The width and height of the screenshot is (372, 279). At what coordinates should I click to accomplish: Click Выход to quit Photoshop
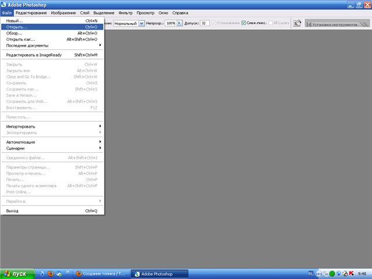click(x=52, y=210)
